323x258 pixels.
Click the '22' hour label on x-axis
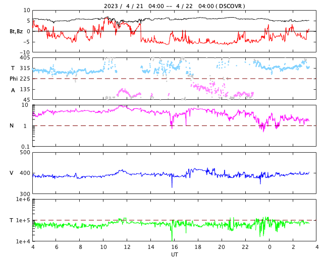[245, 247]
